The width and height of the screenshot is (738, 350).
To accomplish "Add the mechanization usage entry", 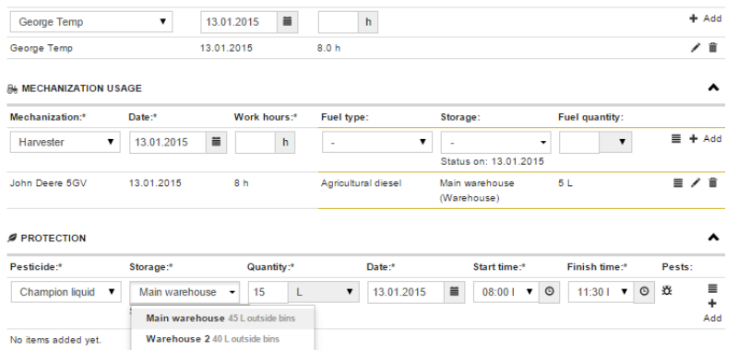I will (x=705, y=139).
